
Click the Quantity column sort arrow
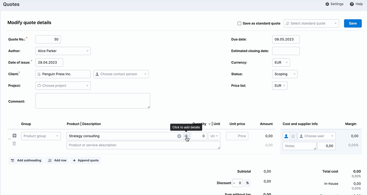(x=209, y=124)
